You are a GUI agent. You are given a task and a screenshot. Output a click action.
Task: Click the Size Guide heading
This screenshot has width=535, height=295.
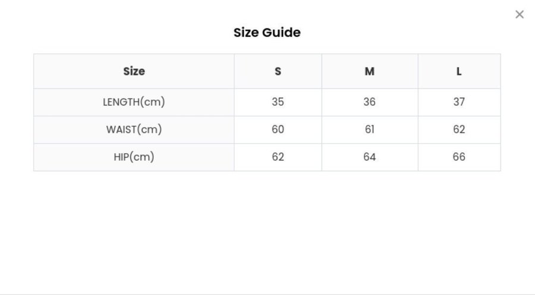coord(267,33)
